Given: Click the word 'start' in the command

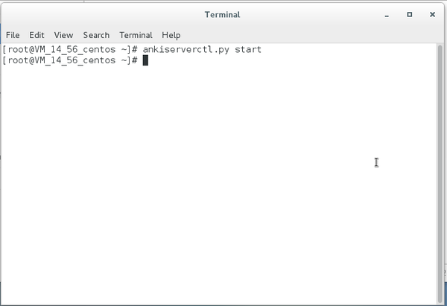Looking at the screenshot, I should pyautogui.click(x=248, y=50).
